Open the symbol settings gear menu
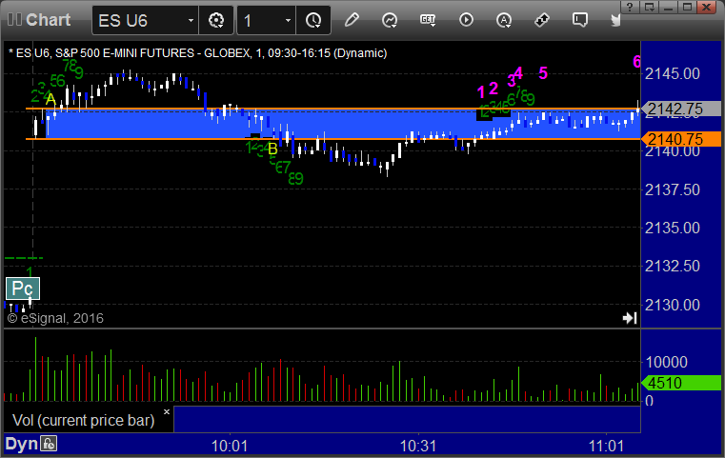 (x=216, y=20)
